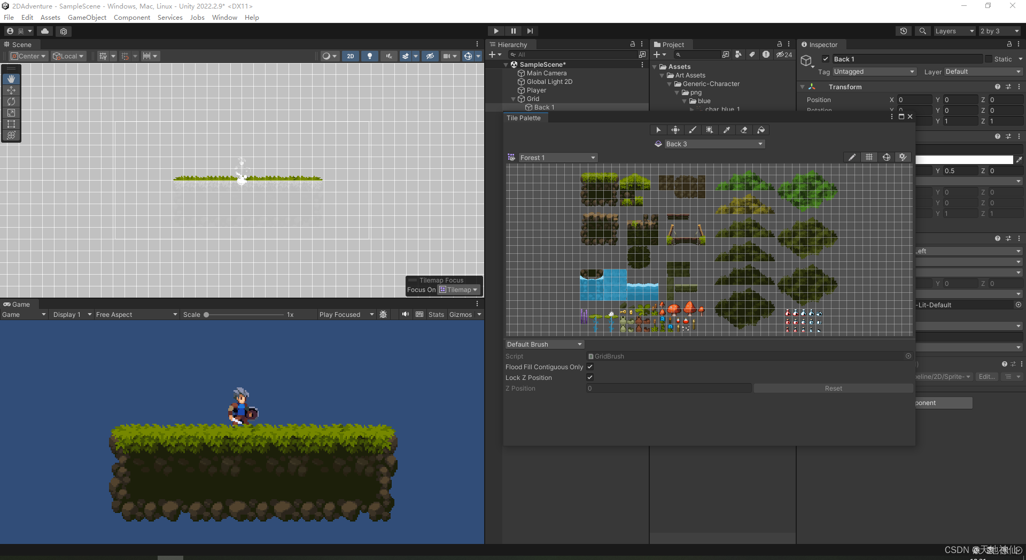Select the Transform tool in Scene toolbar
The image size is (1026, 560).
(x=11, y=135)
